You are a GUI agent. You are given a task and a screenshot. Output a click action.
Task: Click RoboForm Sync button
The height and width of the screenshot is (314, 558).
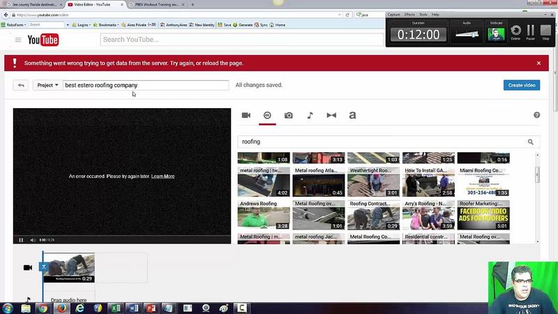[x=261, y=25]
